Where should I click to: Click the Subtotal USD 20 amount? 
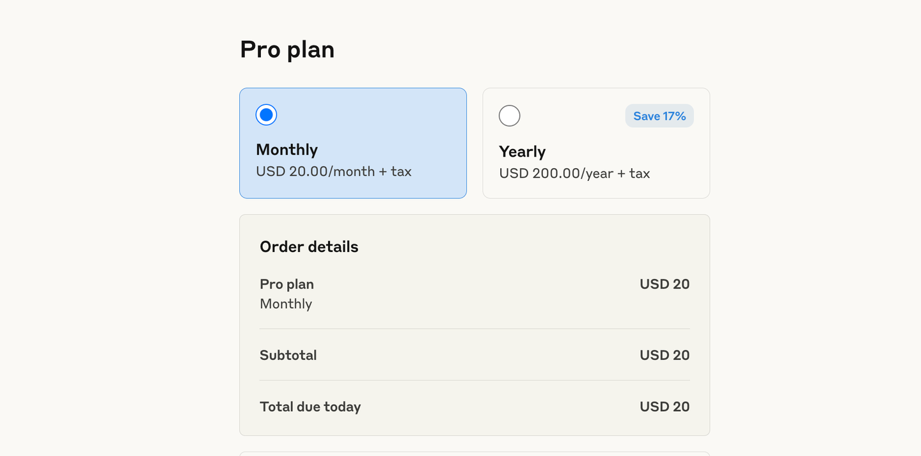[x=665, y=355]
